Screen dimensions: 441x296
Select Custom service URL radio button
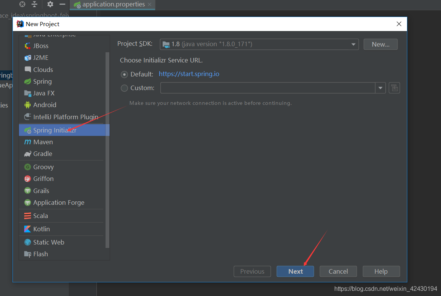pos(124,88)
